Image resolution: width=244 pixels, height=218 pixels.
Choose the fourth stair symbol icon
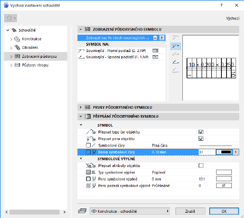coord(175,62)
